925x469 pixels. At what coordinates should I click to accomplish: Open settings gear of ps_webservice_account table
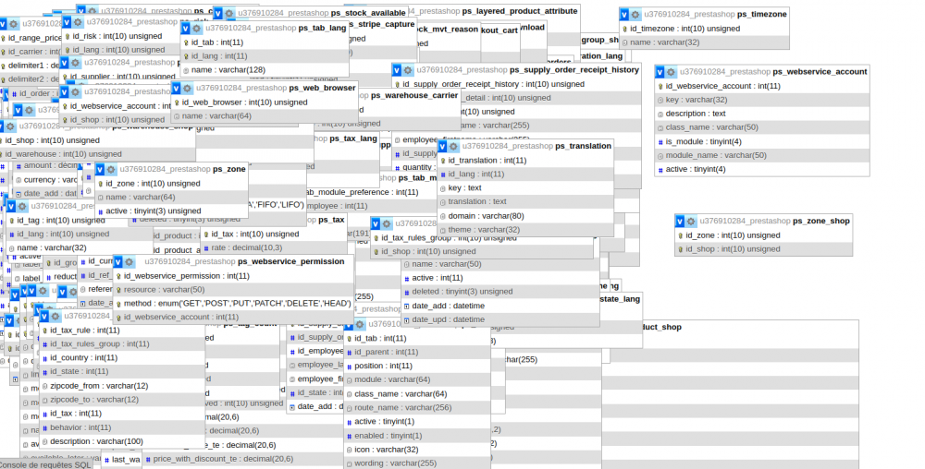(x=671, y=72)
